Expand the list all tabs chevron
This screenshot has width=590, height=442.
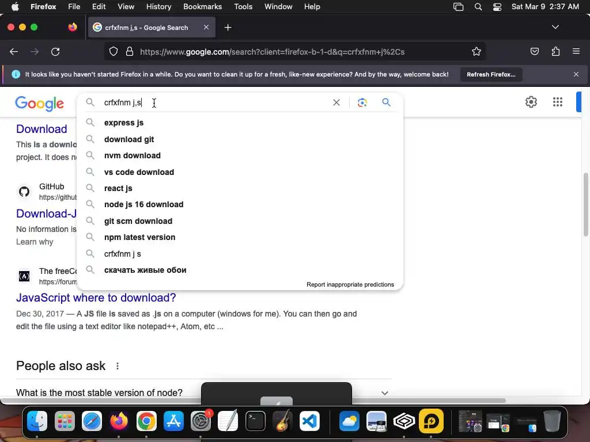(x=555, y=27)
